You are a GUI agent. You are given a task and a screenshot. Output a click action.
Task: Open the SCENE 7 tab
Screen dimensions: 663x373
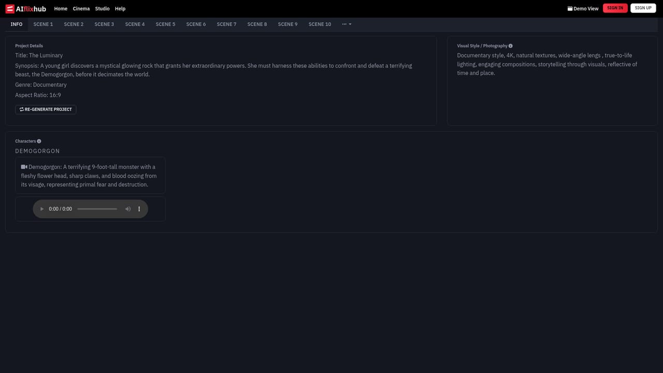[x=226, y=24]
